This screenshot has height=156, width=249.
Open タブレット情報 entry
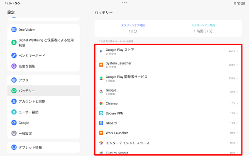(44, 147)
